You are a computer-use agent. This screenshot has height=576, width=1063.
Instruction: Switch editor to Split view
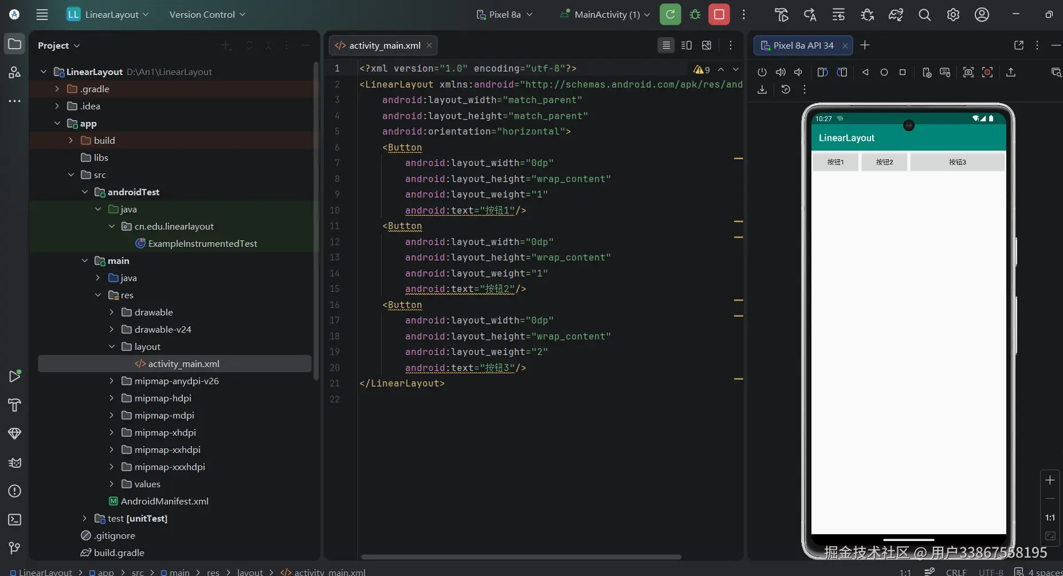coord(687,45)
